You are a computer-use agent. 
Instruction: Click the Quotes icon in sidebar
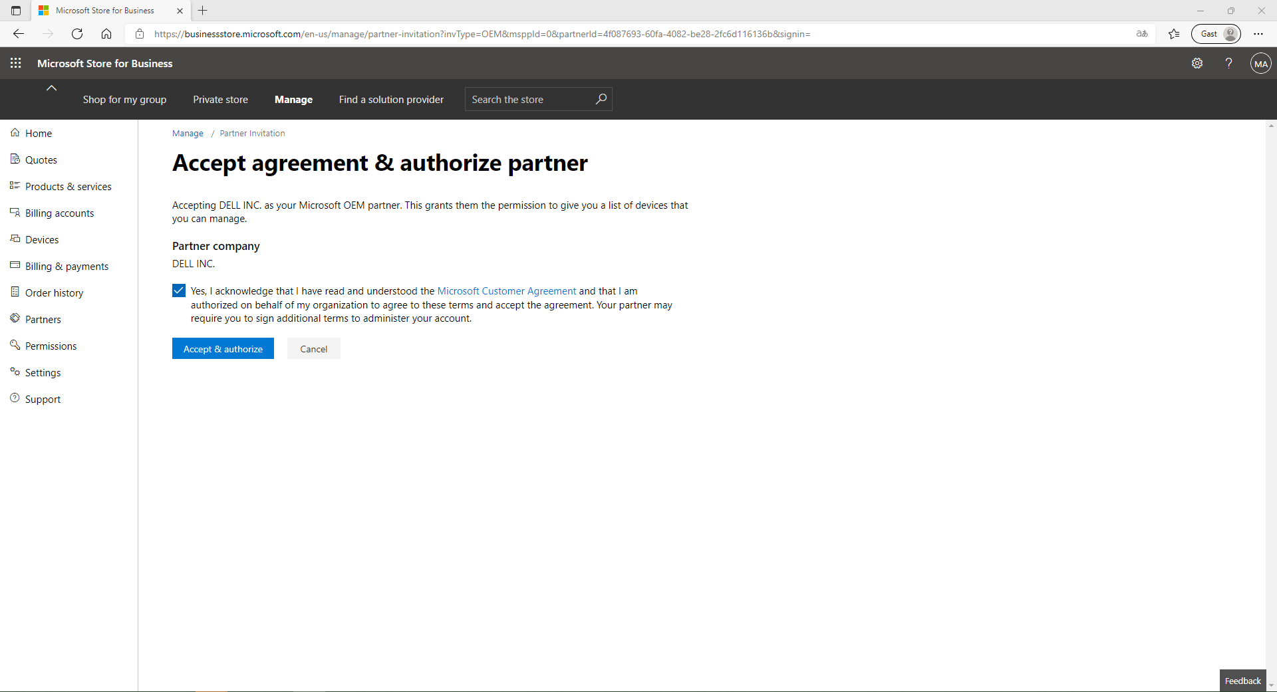15,159
